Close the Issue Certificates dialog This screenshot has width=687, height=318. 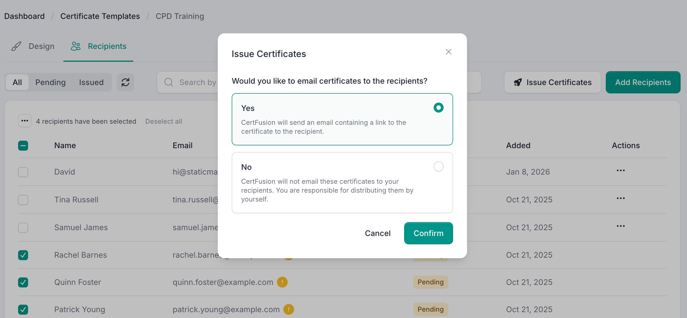448,52
